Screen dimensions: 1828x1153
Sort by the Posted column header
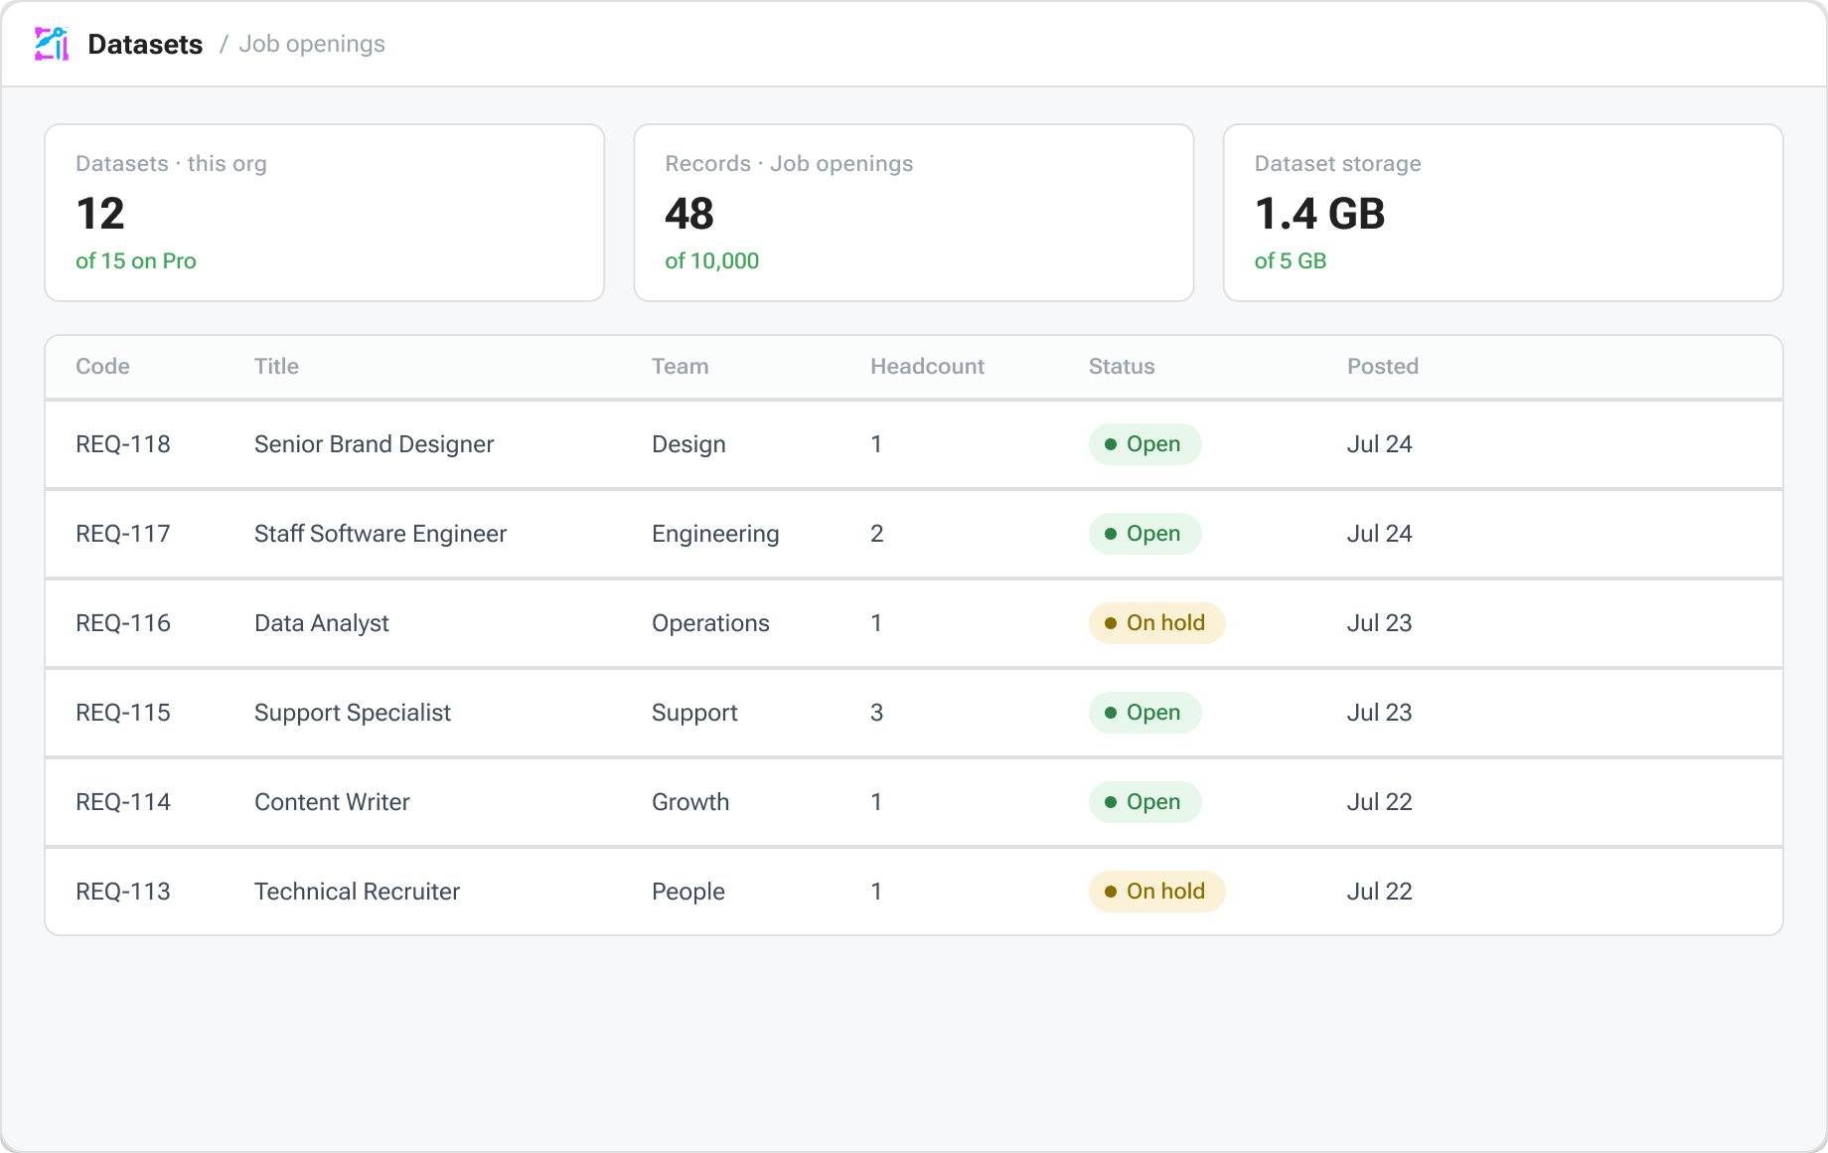[1382, 366]
